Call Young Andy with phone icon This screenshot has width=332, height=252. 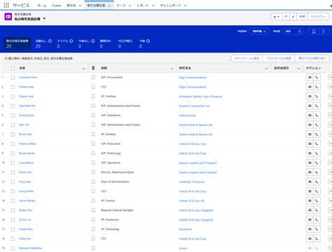(x=317, y=115)
